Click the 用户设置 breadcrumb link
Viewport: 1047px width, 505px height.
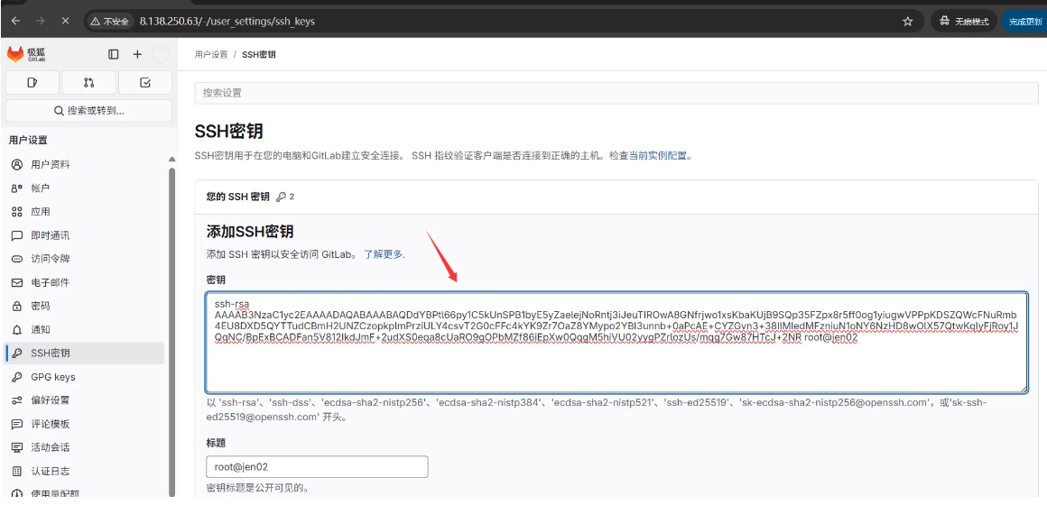click(211, 55)
